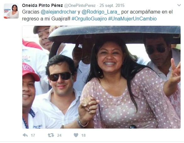Click the tweet text body

[x=97, y=15]
